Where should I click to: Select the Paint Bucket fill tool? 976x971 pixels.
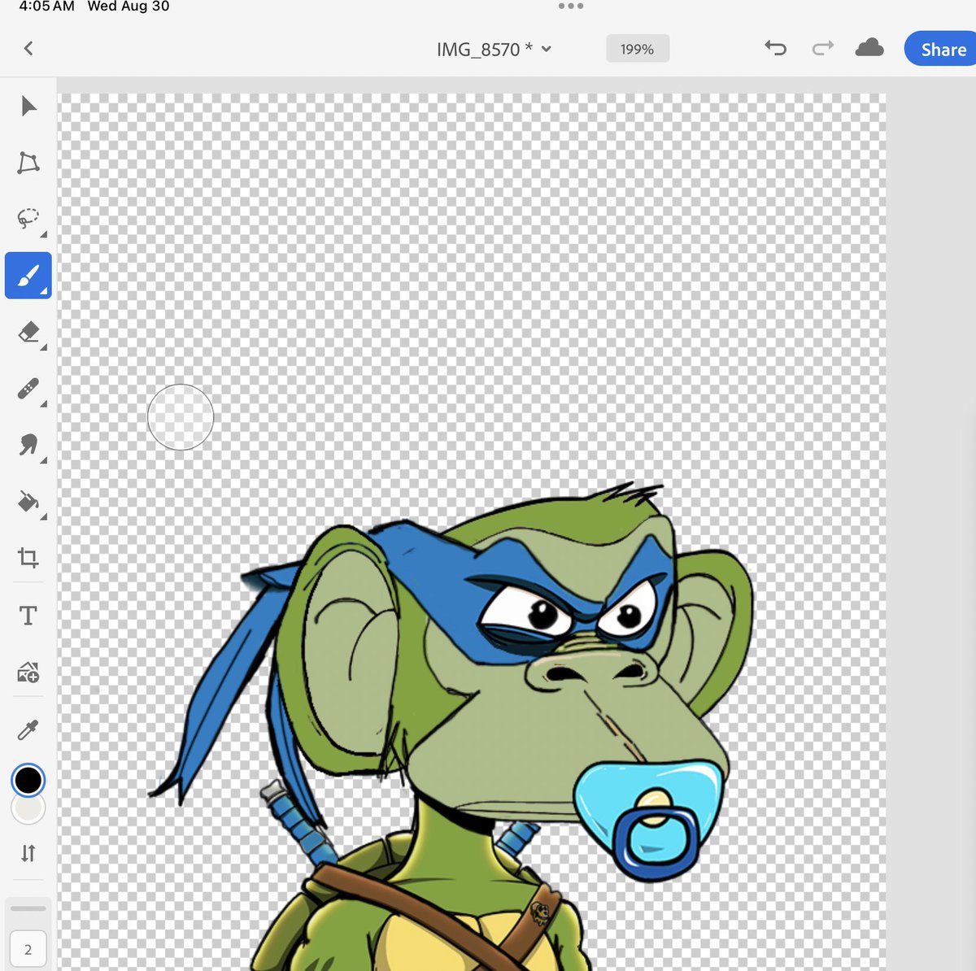point(28,502)
